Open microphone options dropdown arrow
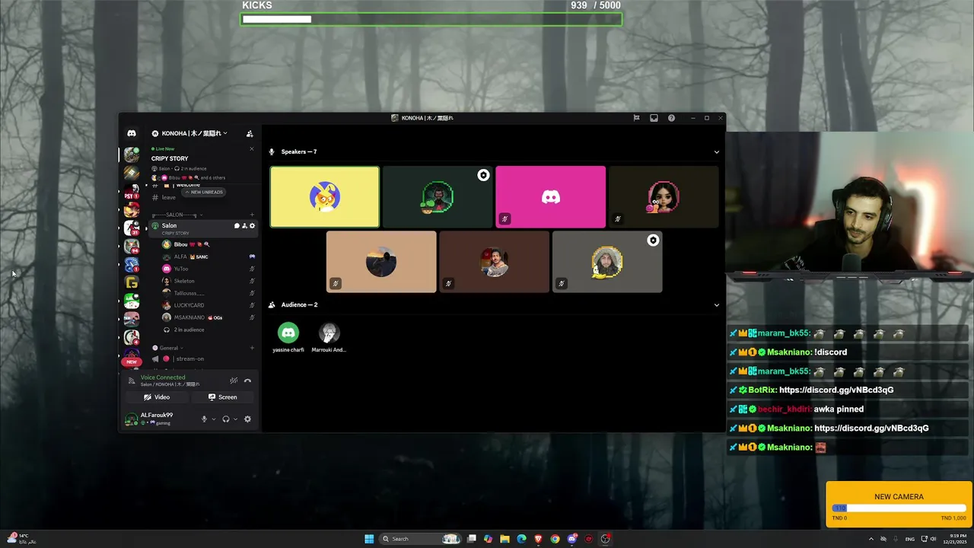This screenshot has width=974, height=548. (214, 419)
